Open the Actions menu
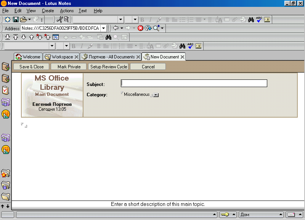 (x=67, y=11)
